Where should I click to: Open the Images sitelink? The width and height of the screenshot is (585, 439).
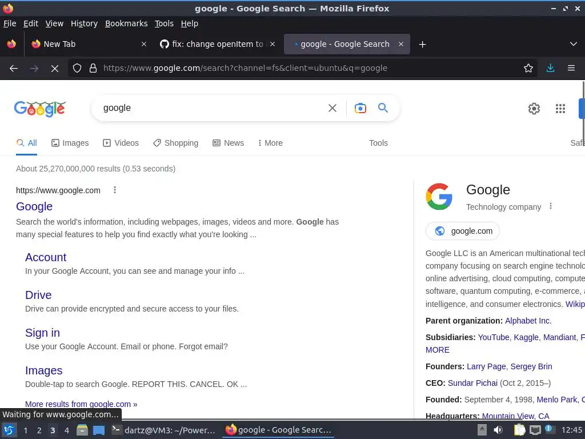point(43,370)
